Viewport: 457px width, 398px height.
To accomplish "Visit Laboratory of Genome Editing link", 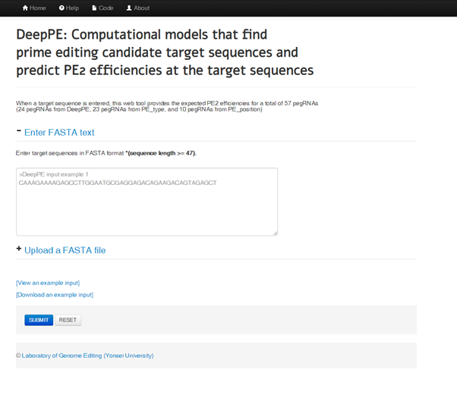I will 87,356.
